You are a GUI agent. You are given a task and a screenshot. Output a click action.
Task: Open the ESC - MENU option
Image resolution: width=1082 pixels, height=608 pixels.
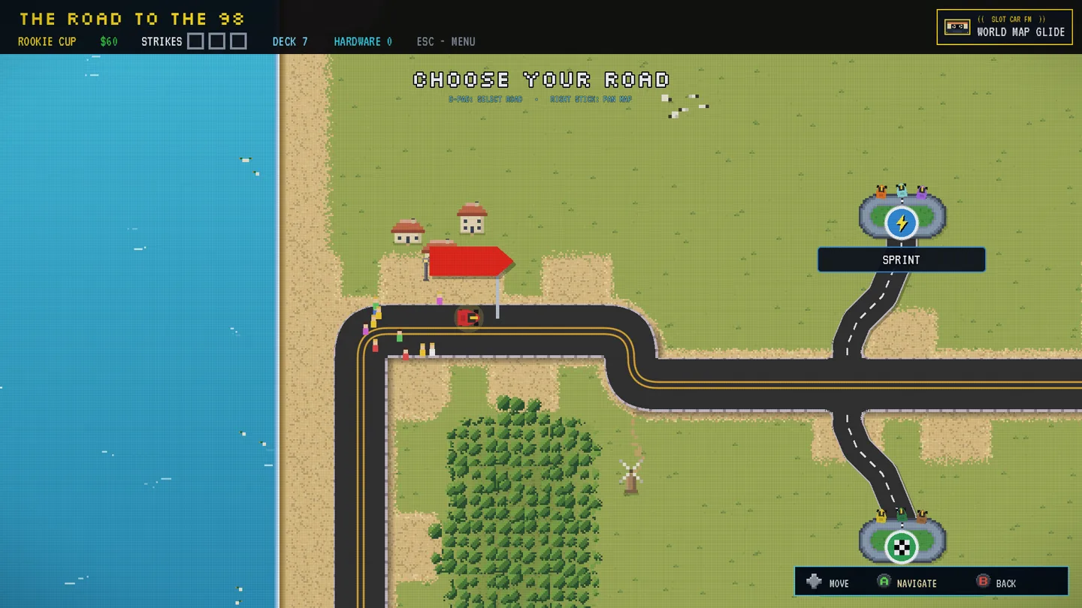446,41
